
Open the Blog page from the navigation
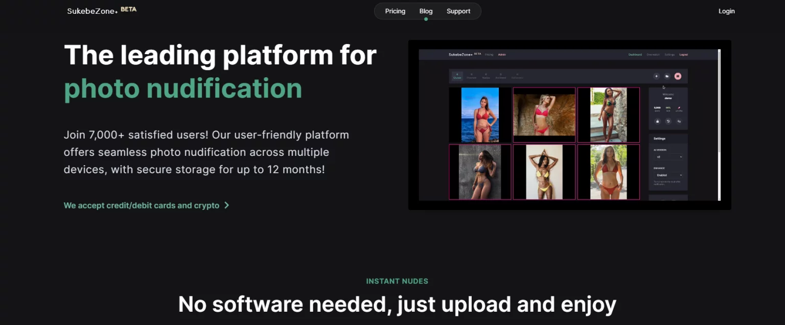click(x=426, y=11)
